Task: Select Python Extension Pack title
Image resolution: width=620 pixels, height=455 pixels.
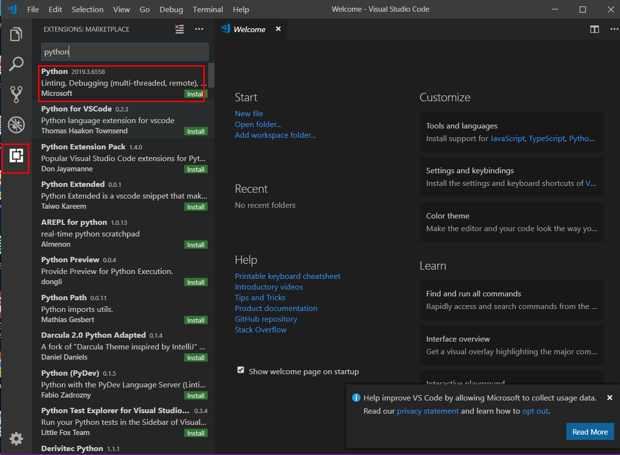Action: click(83, 146)
